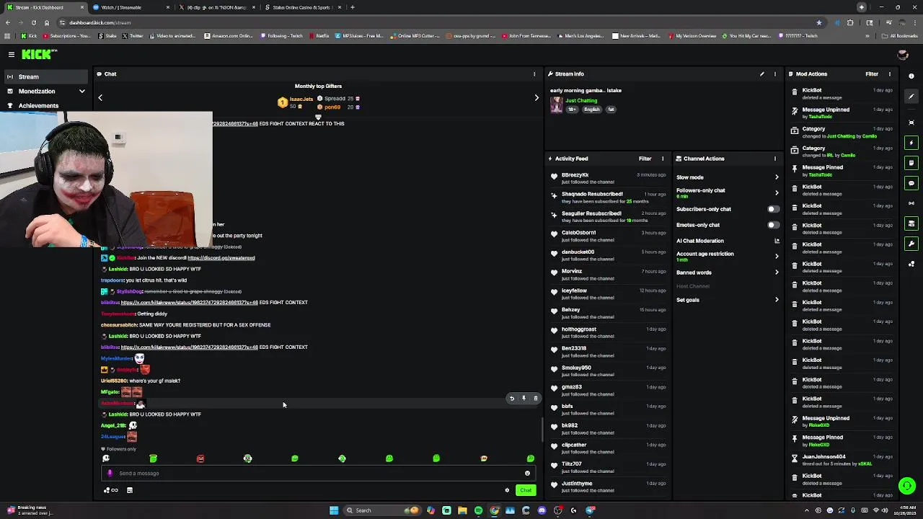Open the shop icon below message box

pyautogui.click(x=130, y=490)
